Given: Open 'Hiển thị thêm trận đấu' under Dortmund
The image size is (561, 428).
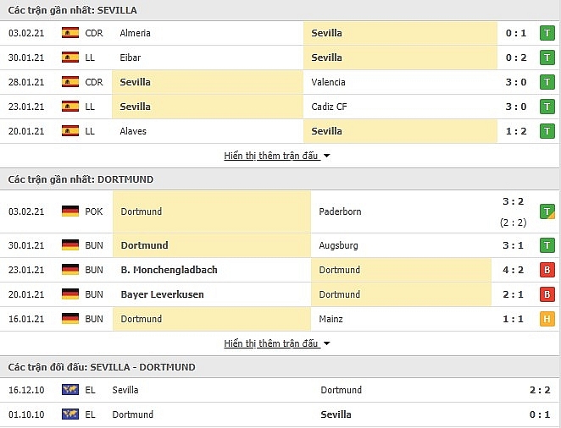Looking at the screenshot, I should tap(271, 344).
